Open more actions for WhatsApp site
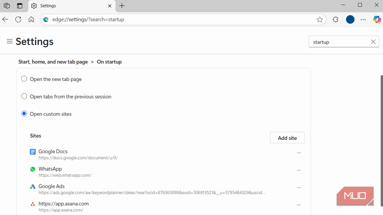The width and height of the screenshot is (383, 215). tap(299, 170)
